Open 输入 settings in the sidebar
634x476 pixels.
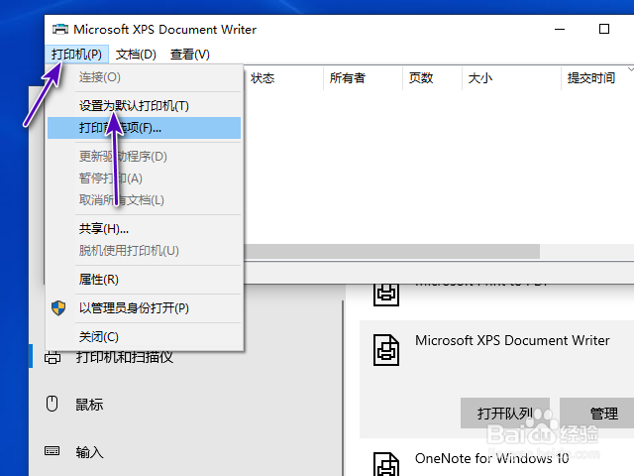pos(89,452)
